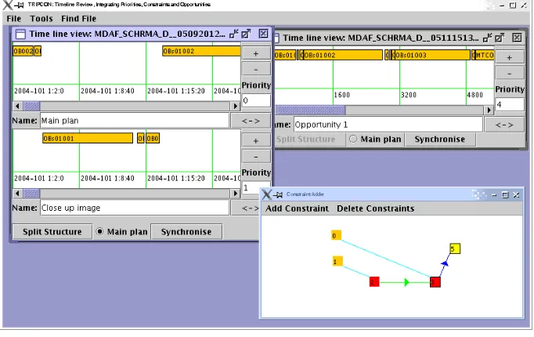Screen dimensions: 534x337
Task: Click pin icon in Constraint Adder title bar
Action: 278,194
